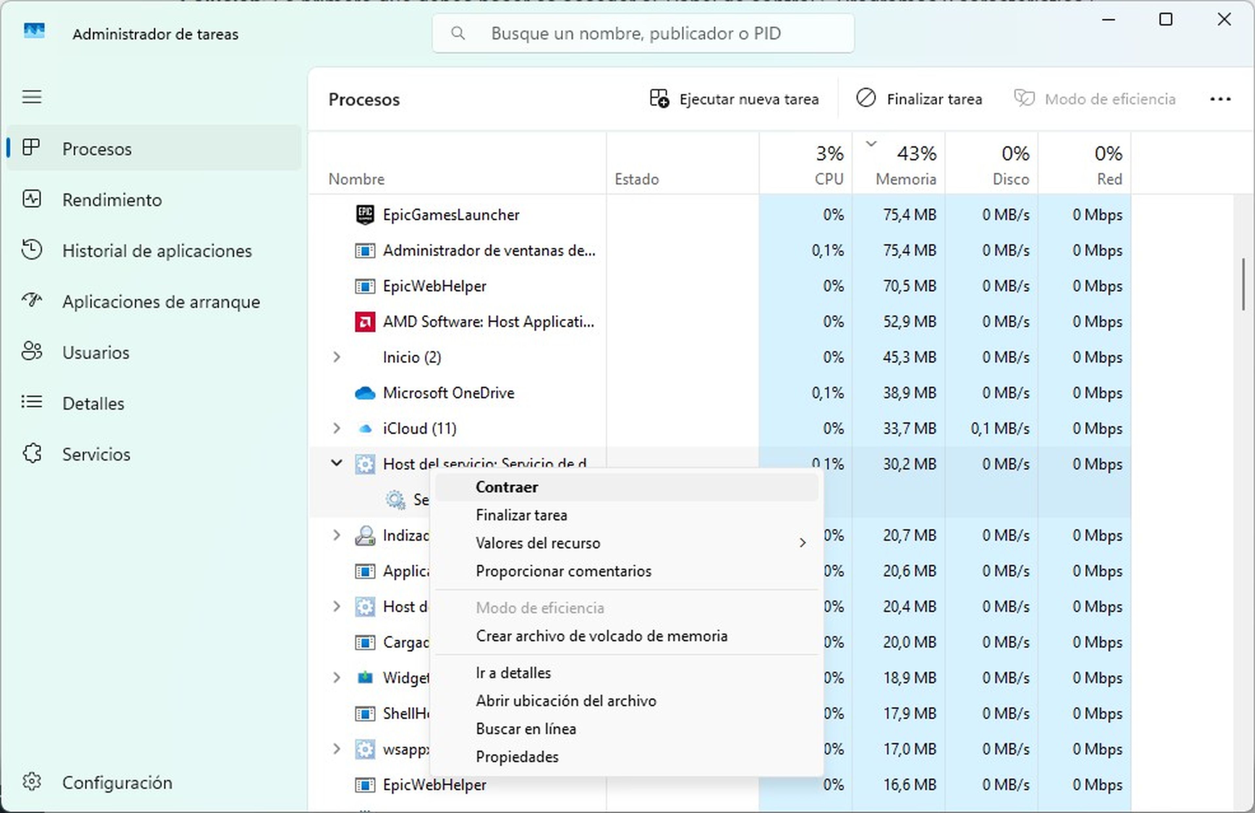Collapse the Host del servicio group
This screenshot has width=1255, height=813.
pos(336,463)
